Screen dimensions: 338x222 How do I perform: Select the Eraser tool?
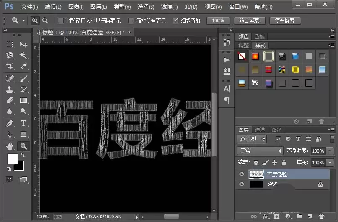(10, 100)
